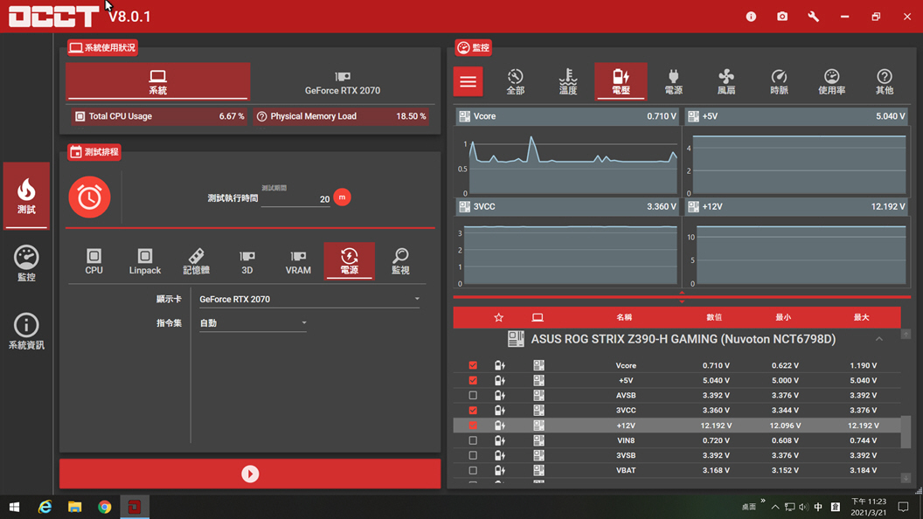923x519 pixels.
Task: Uncheck the +5V graph checkbox
Action: coord(473,380)
